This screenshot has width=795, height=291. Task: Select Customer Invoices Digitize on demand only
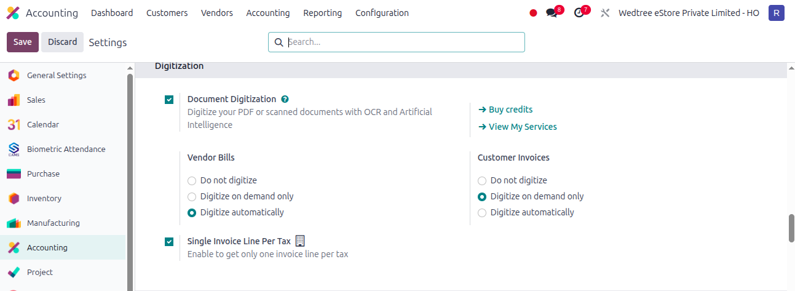(482, 197)
